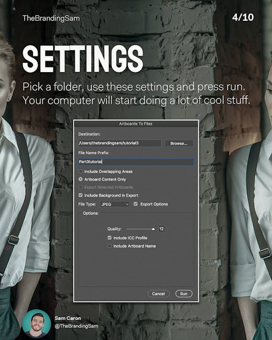Uncheck Include Background in Export
272x340 pixels.
[x=81, y=195]
